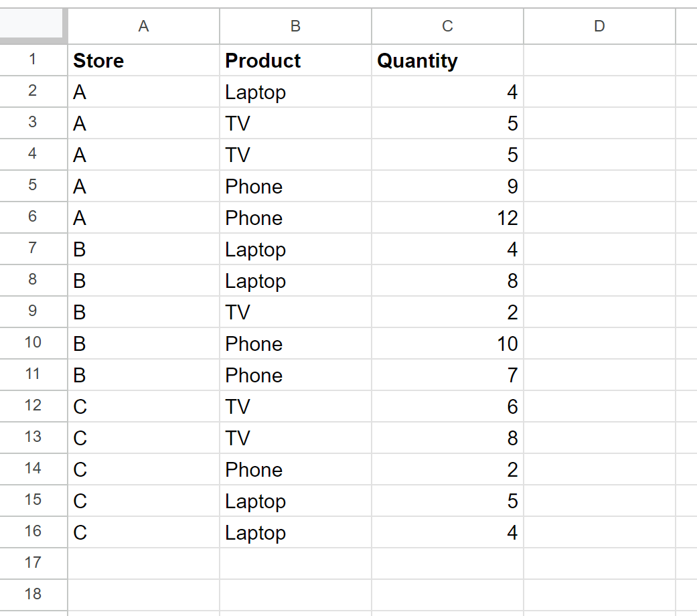Select the Quantity header cell

(447, 60)
